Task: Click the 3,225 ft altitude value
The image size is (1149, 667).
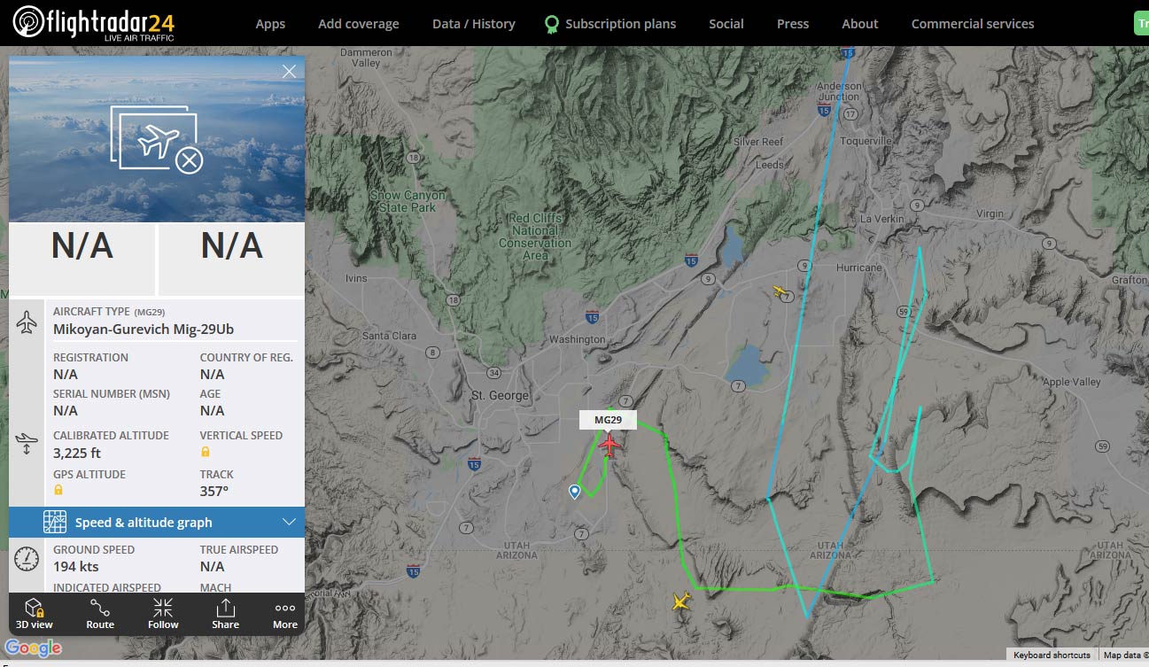Action: pos(77,453)
